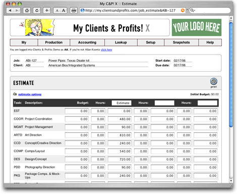Open the estimate options link
The height and width of the screenshot is (194, 237).
pyautogui.click(x=30, y=94)
